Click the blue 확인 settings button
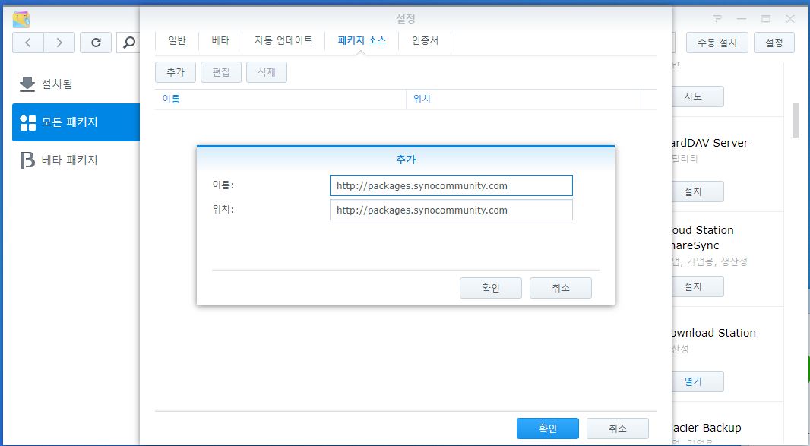This screenshot has height=446, width=810. 548,429
